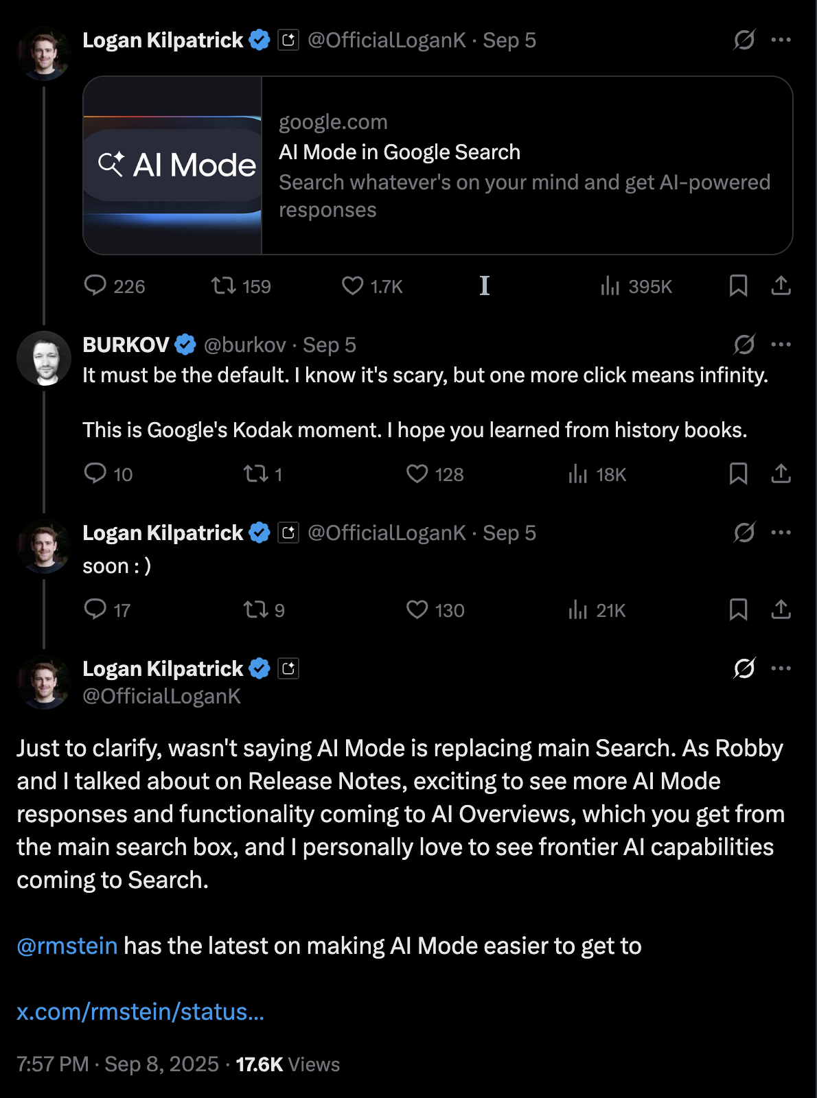Screen dimensions: 817x1098
Task: Like the tweet with 1.7K likes
Action: coord(353,285)
